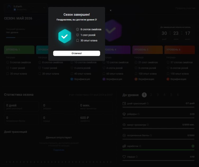Switch До уровня selector to level 6
The width and height of the screenshot is (199, 167).
pyautogui.click(x=178, y=95)
